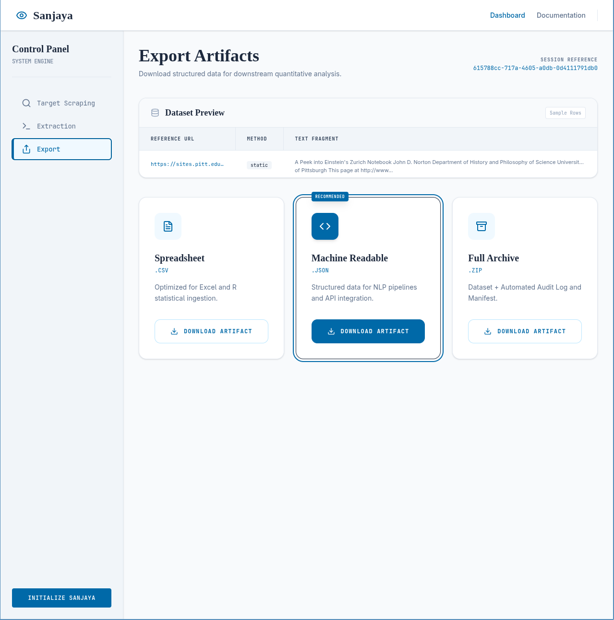The image size is (614, 620).
Task: Click the Export Artifacts heading
Action: pyautogui.click(x=199, y=56)
